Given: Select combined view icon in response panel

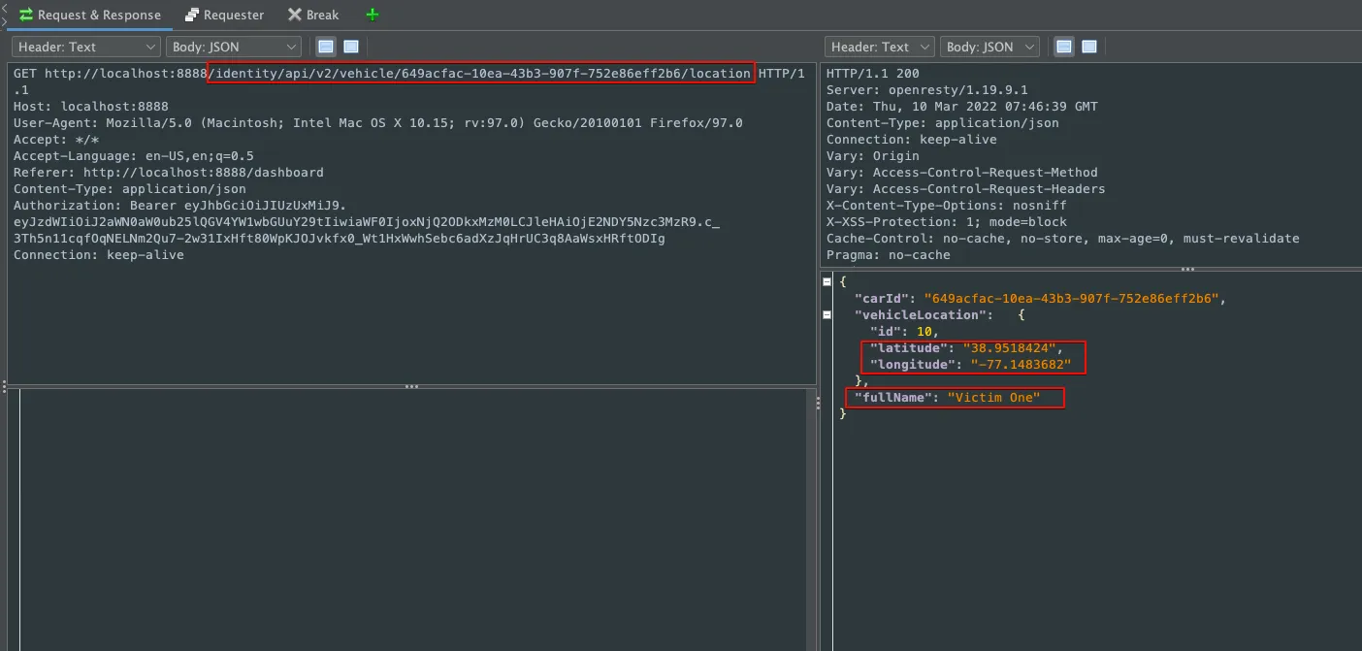Looking at the screenshot, I should [x=1089, y=47].
